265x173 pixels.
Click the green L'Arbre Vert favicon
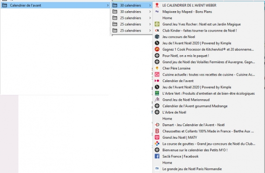click(157, 93)
